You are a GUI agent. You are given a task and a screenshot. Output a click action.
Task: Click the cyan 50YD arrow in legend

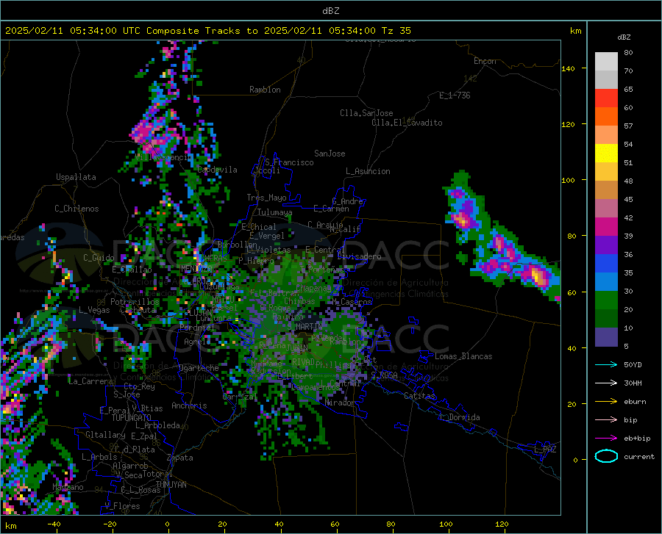606,364
